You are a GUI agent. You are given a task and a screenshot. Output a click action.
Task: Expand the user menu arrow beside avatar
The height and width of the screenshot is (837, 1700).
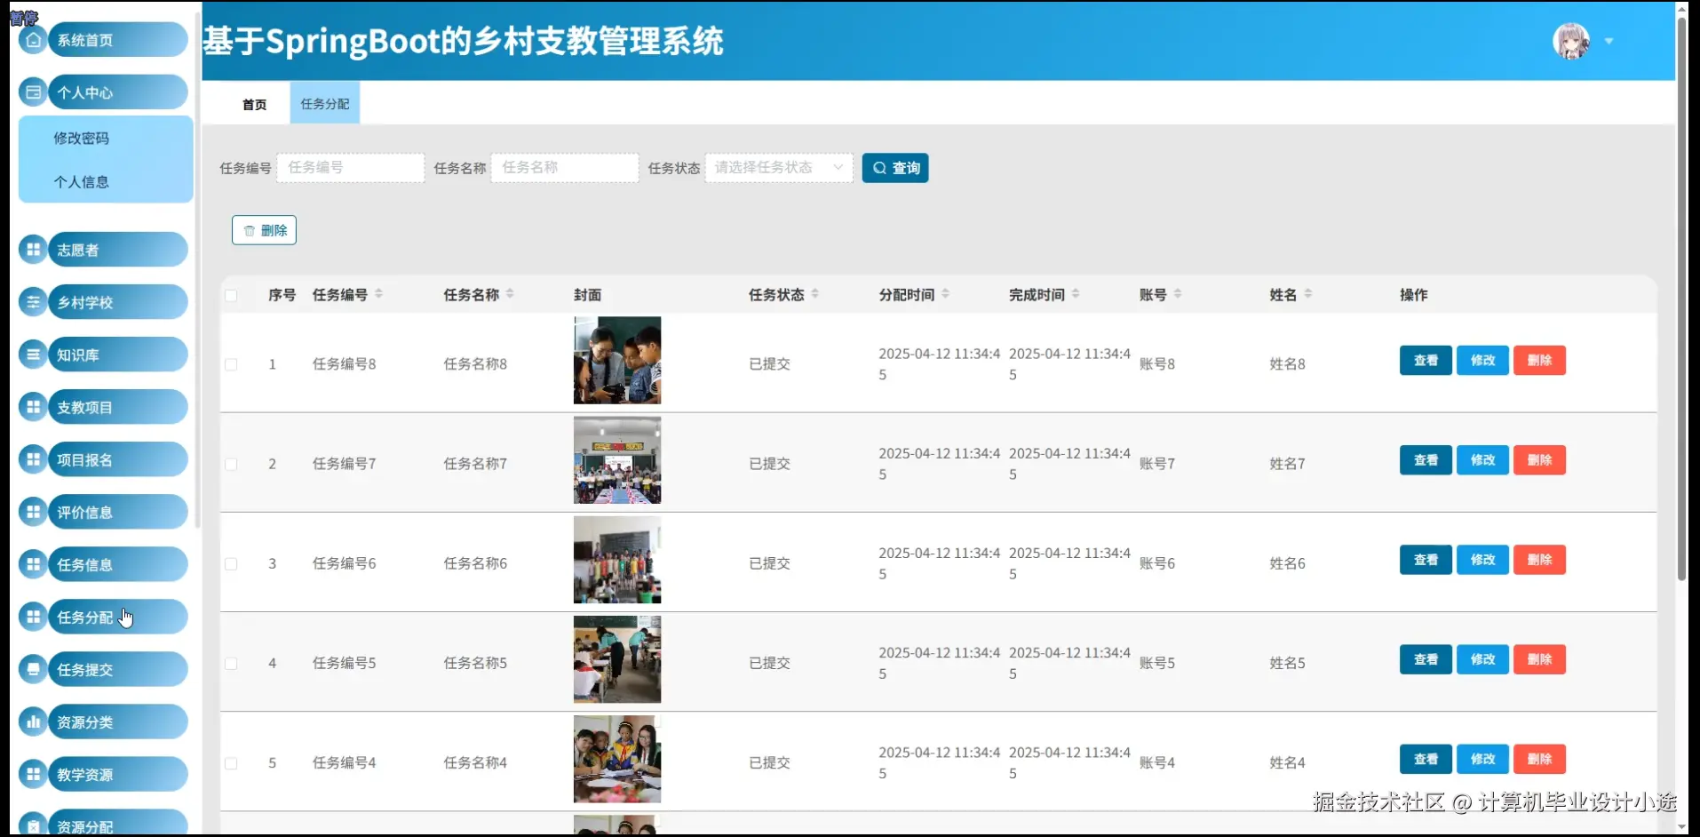pos(1609,41)
